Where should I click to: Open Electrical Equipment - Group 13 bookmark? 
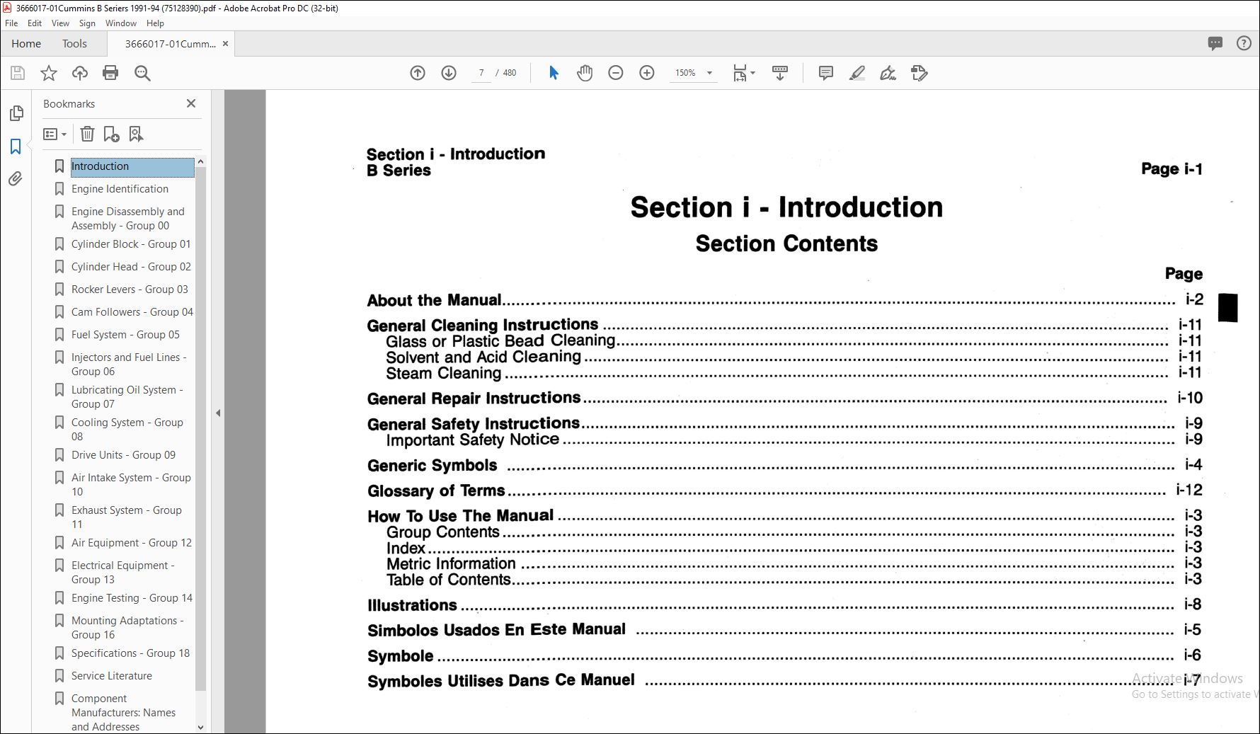click(123, 573)
